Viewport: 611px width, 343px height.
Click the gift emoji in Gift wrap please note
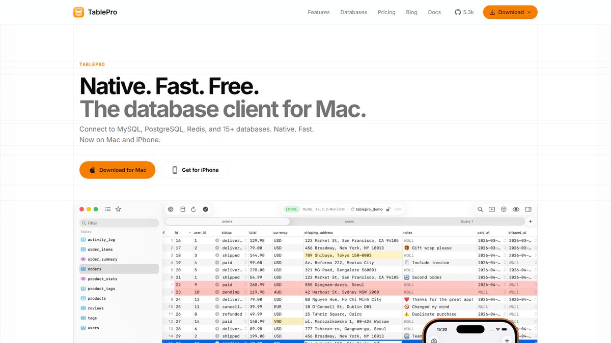407,248
